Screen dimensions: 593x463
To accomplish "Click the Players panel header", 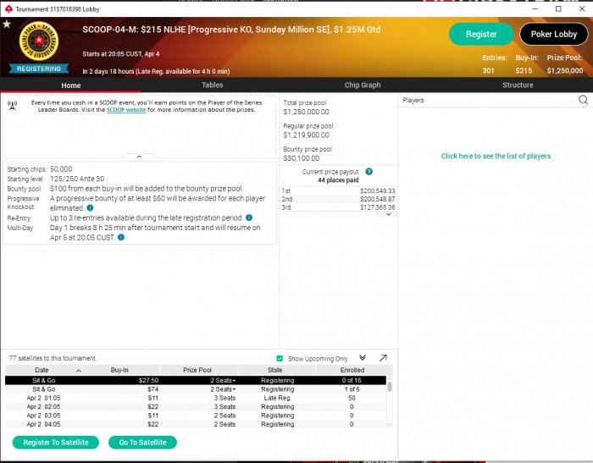I will (413, 100).
